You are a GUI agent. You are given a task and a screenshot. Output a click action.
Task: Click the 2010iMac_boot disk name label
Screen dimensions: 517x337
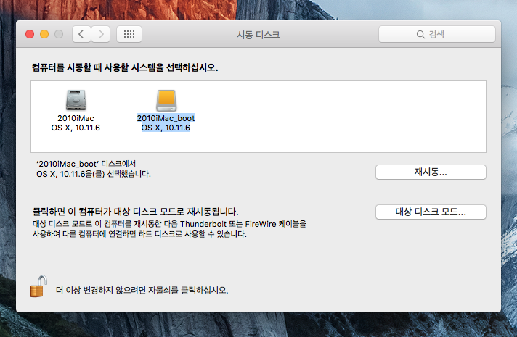pos(166,118)
